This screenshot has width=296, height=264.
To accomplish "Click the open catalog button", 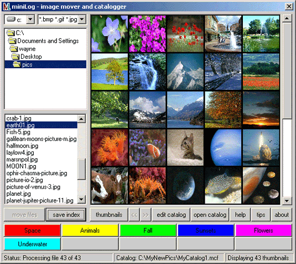I will coord(210,215).
